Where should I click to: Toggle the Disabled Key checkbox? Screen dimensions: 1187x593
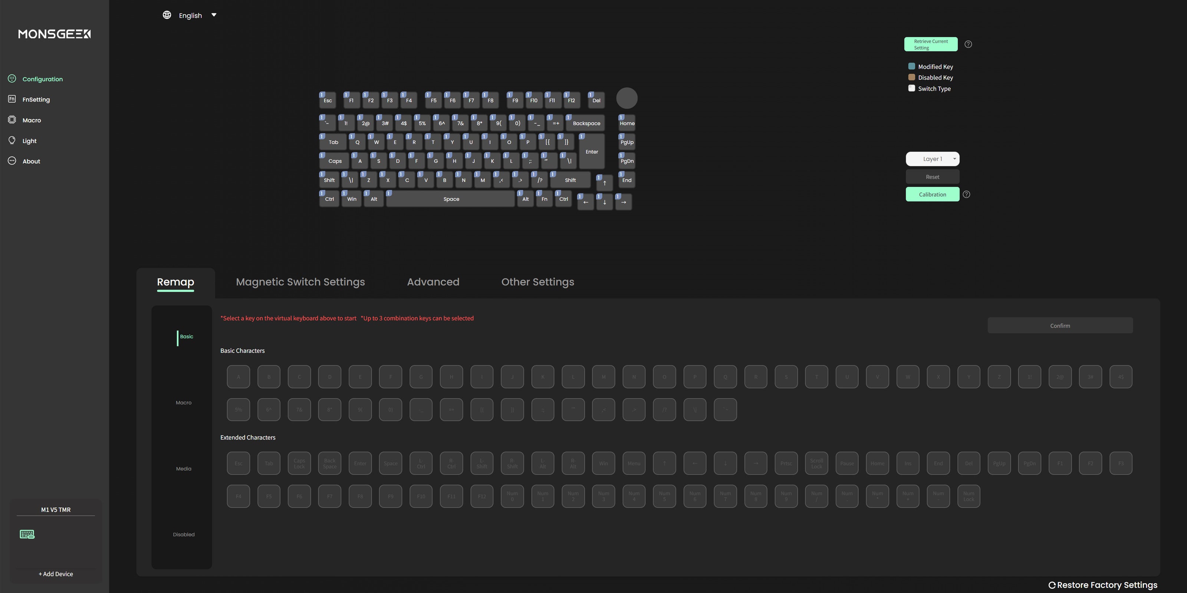(x=911, y=77)
